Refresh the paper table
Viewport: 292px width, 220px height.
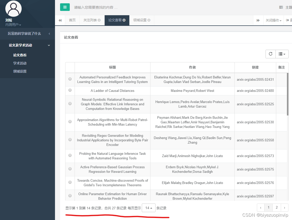pos(271,54)
